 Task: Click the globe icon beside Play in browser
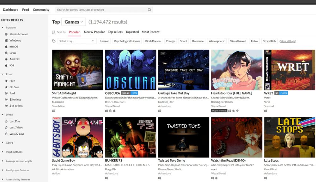pyautogui.click(x=6, y=34)
